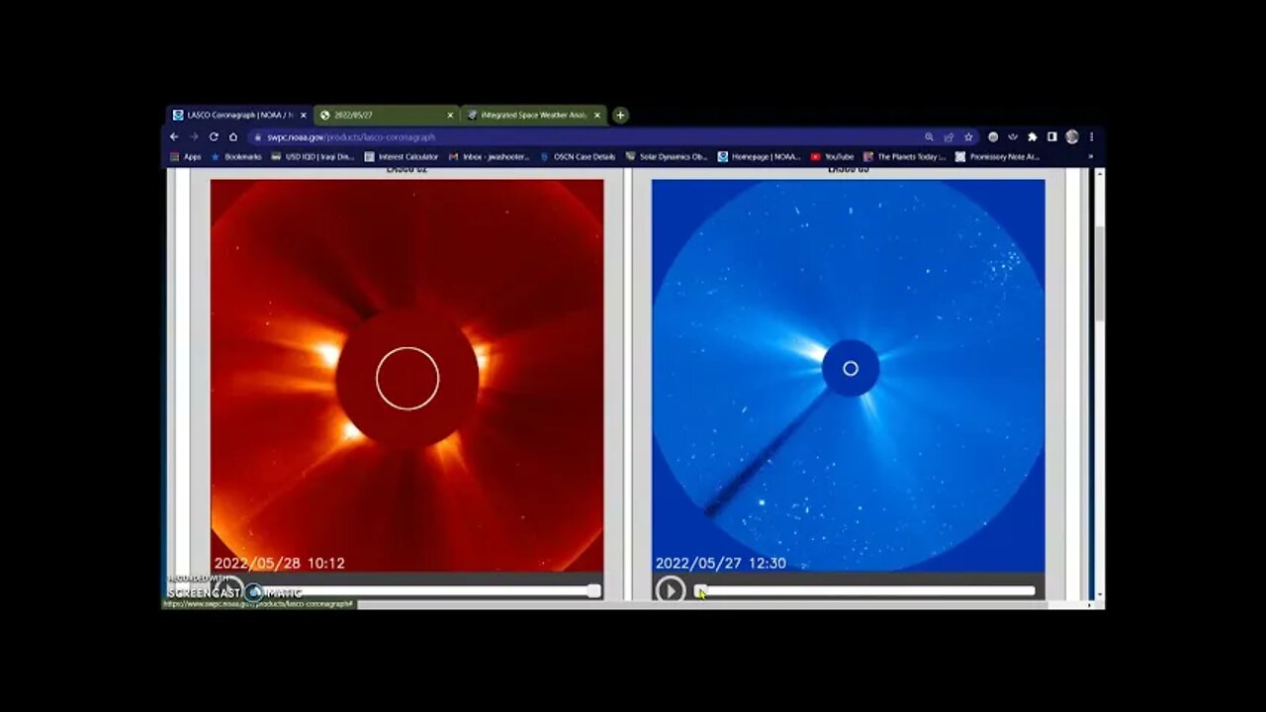Bookmark this page with the star icon
This screenshot has width=1266, height=712.
click(x=968, y=137)
